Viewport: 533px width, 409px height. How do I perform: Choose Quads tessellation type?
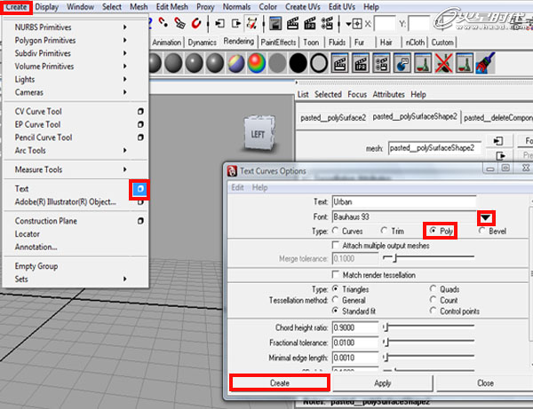coord(434,289)
